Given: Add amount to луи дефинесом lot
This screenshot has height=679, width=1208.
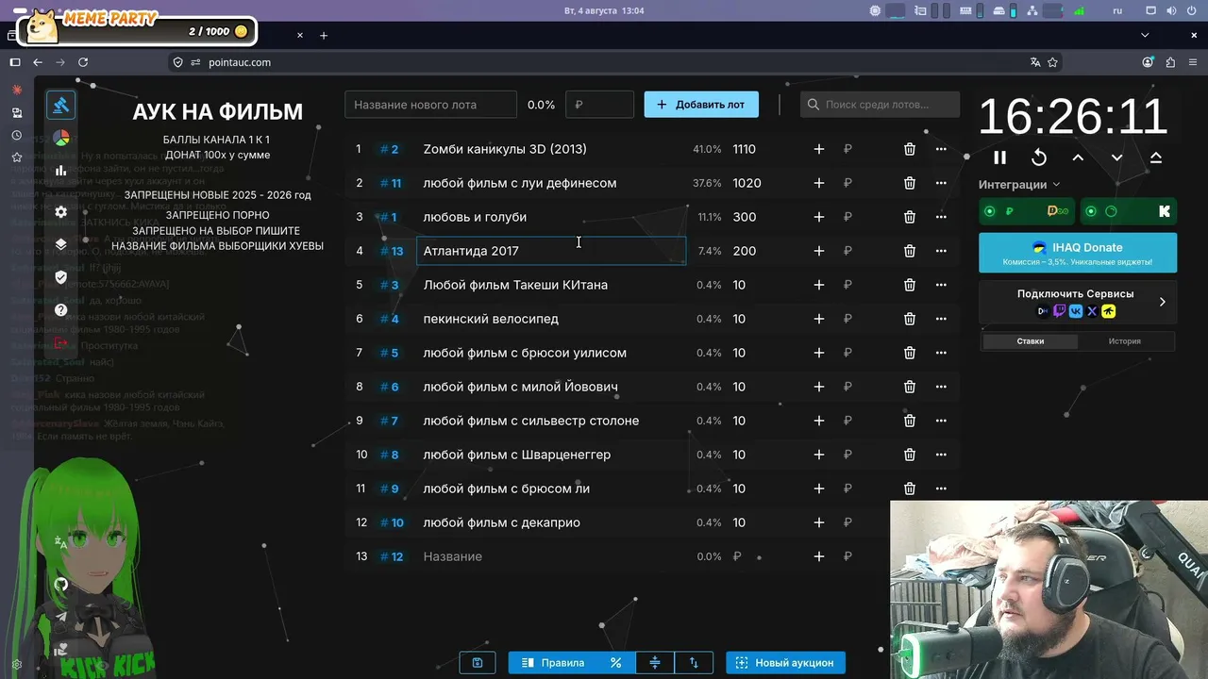Looking at the screenshot, I should click(819, 183).
